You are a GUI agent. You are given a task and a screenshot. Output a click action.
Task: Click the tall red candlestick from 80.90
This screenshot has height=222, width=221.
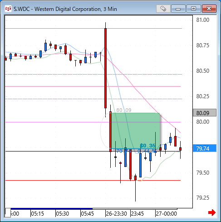[x=105, y=68]
